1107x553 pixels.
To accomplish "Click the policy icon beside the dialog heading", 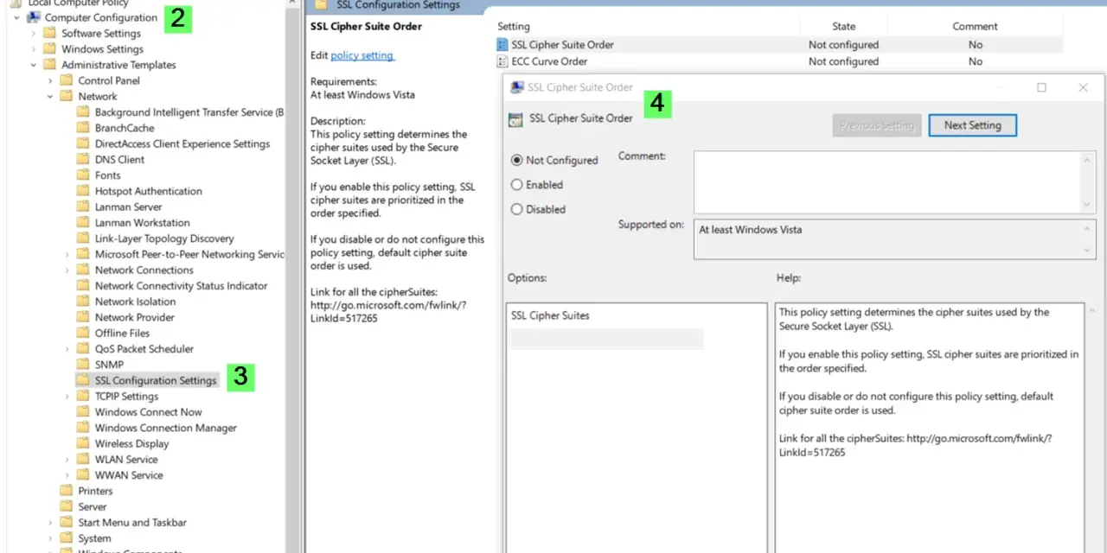I will click(x=516, y=119).
